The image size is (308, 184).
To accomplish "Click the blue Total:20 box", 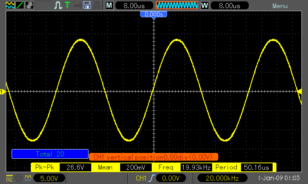I will (50, 154).
